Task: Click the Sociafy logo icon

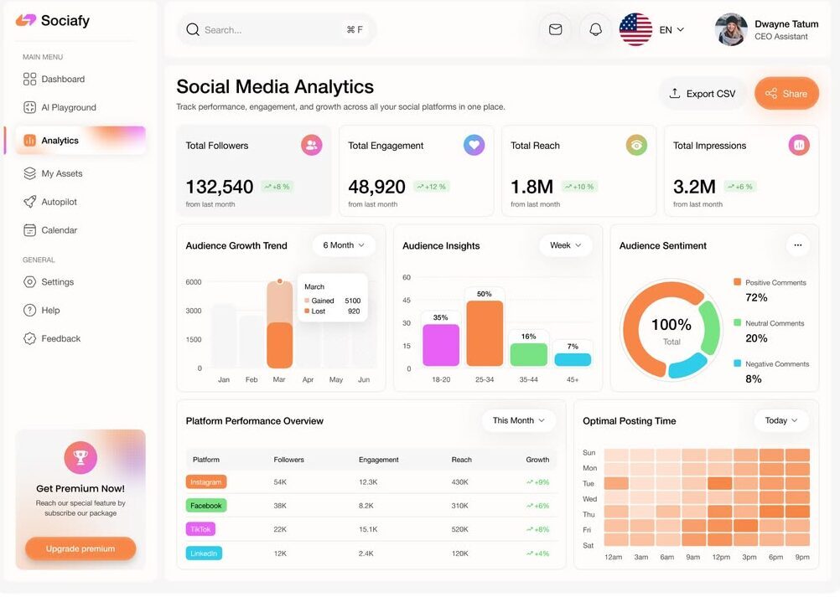Action: [26, 20]
